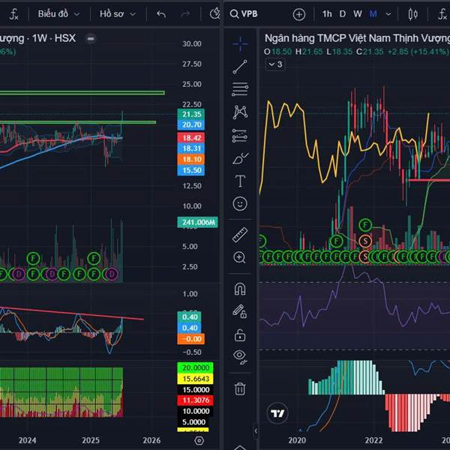Viewport: 450px width, 450px height.
Task: Toggle magnet mode for drawings
Action: pyautogui.click(x=240, y=289)
